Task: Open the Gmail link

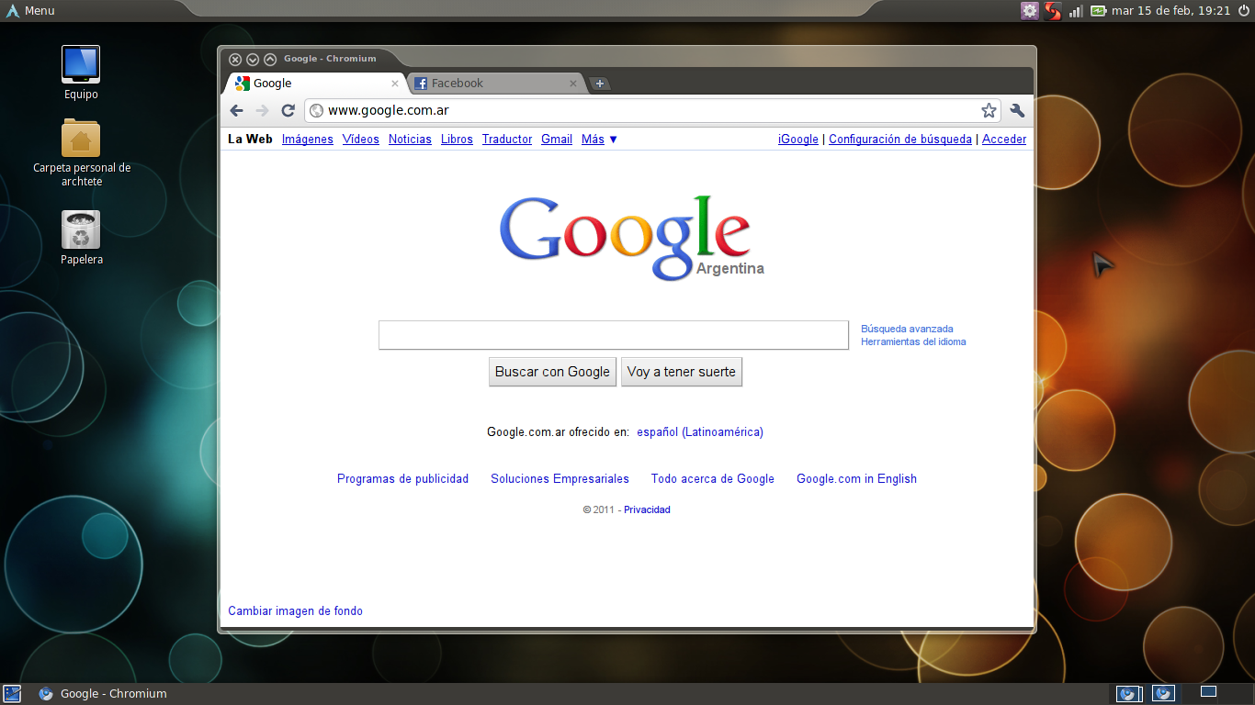Action: pyautogui.click(x=557, y=140)
